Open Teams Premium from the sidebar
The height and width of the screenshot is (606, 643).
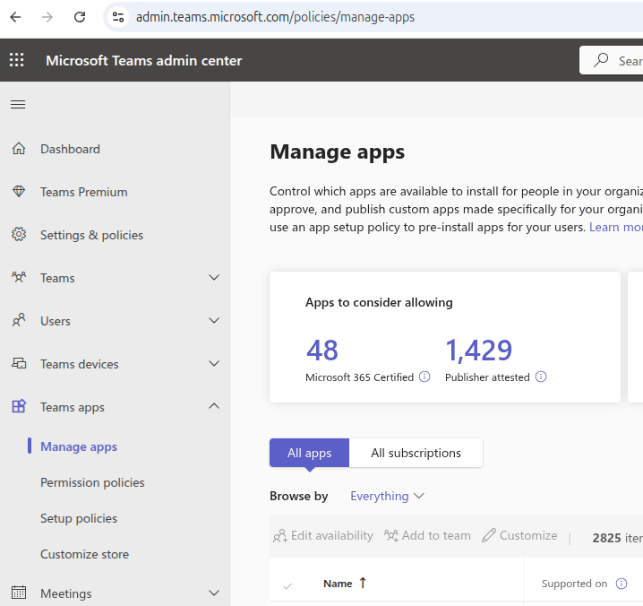[x=84, y=192]
